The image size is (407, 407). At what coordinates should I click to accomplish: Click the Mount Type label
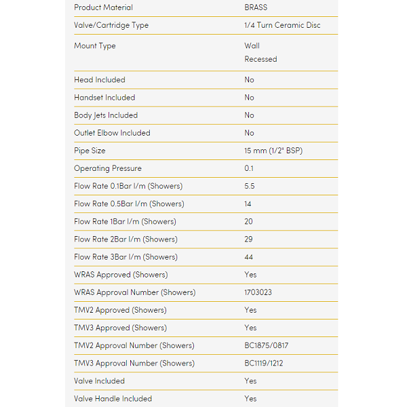95,46
